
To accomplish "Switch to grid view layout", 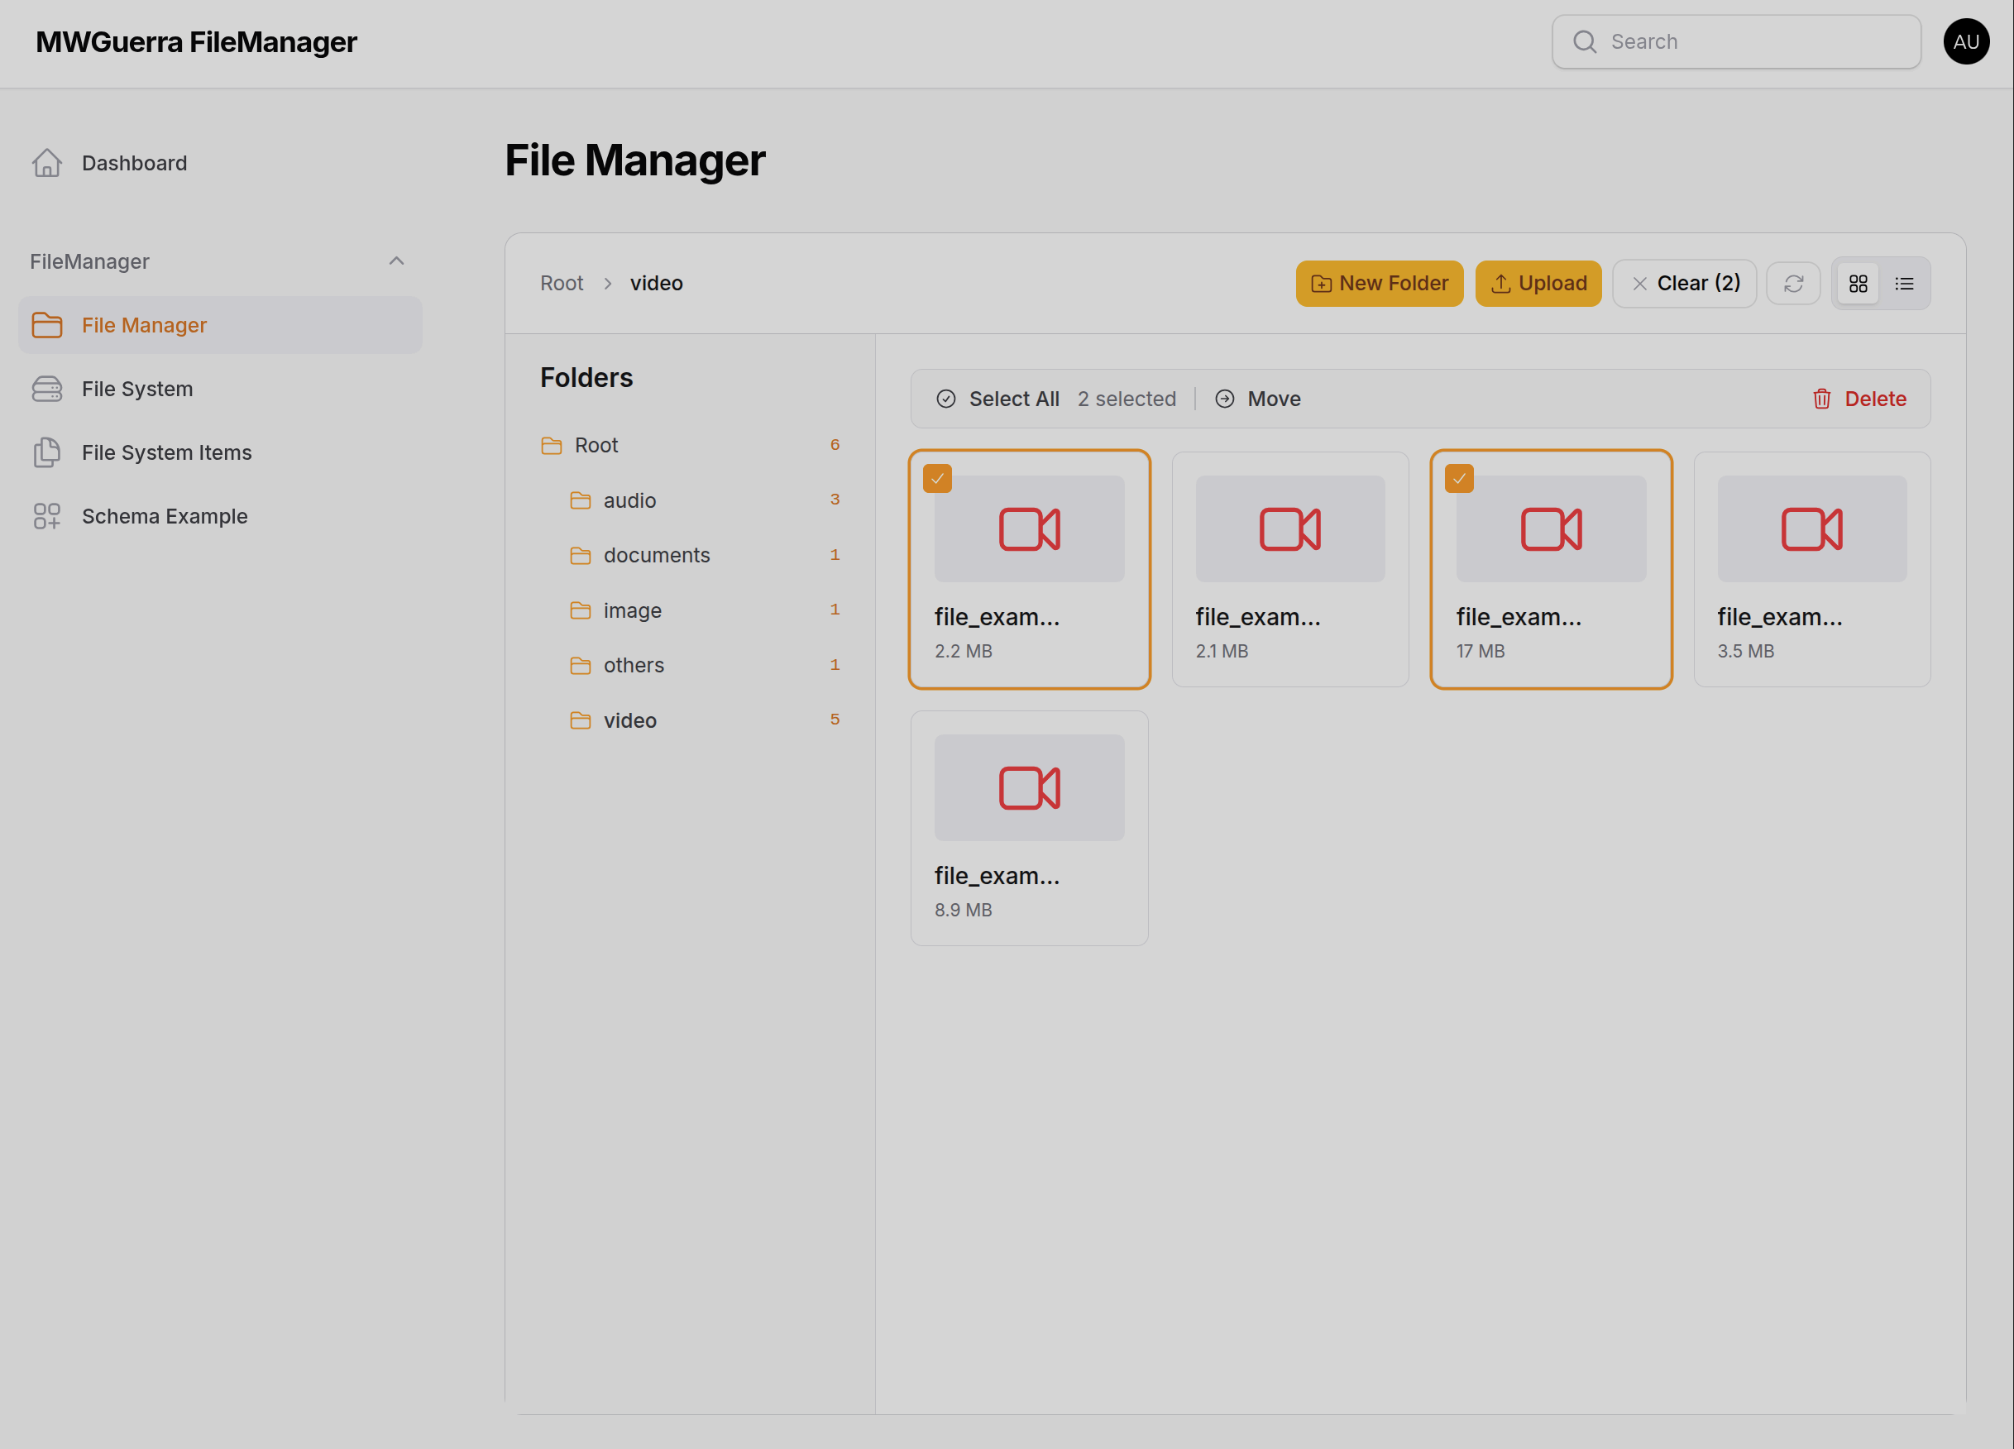I will pyautogui.click(x=1858, y=283).
